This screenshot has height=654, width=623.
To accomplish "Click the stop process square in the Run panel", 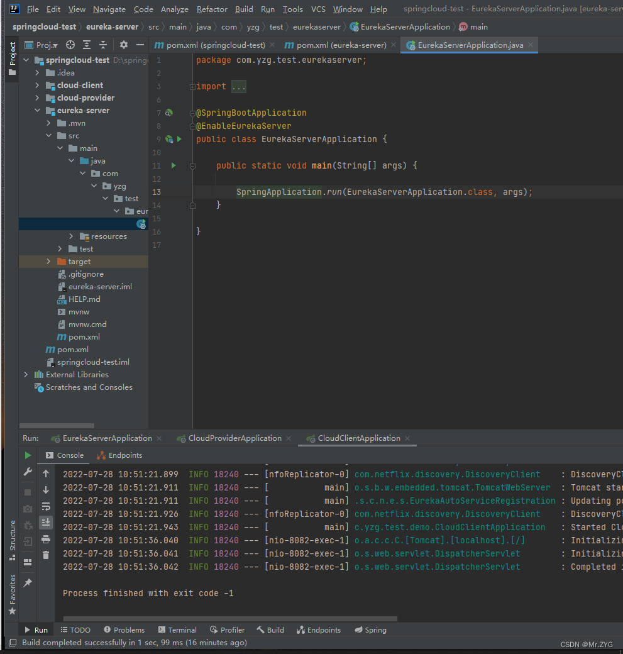I will coord(28,492).
